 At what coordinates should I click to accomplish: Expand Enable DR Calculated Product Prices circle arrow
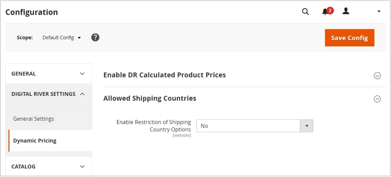click(x=377, y=76)
